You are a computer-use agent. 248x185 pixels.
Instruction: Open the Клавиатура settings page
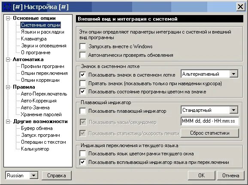pyautogui.click(x=34, y=39)
